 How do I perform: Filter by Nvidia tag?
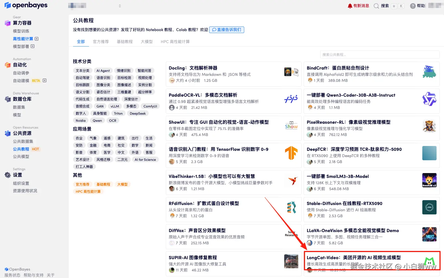coord(80,121)
